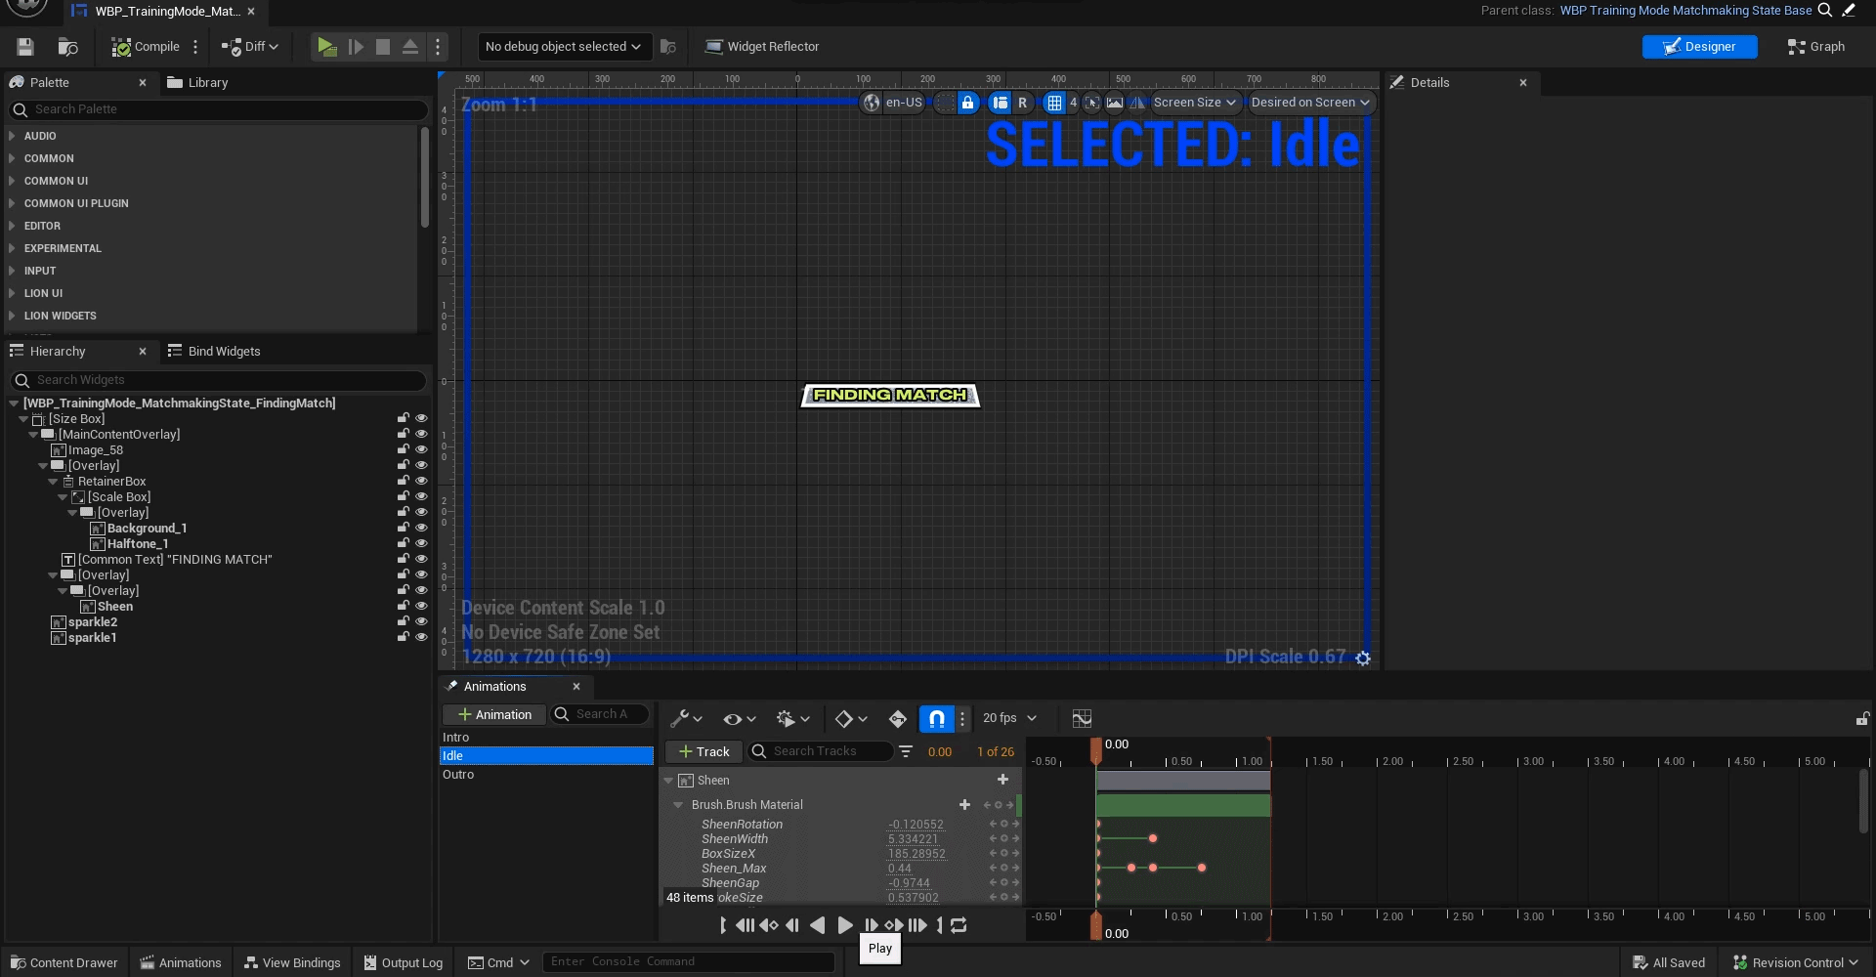1876x977 pixels.
Task: Click the add Animation button
Action: [x=494, y=715]
